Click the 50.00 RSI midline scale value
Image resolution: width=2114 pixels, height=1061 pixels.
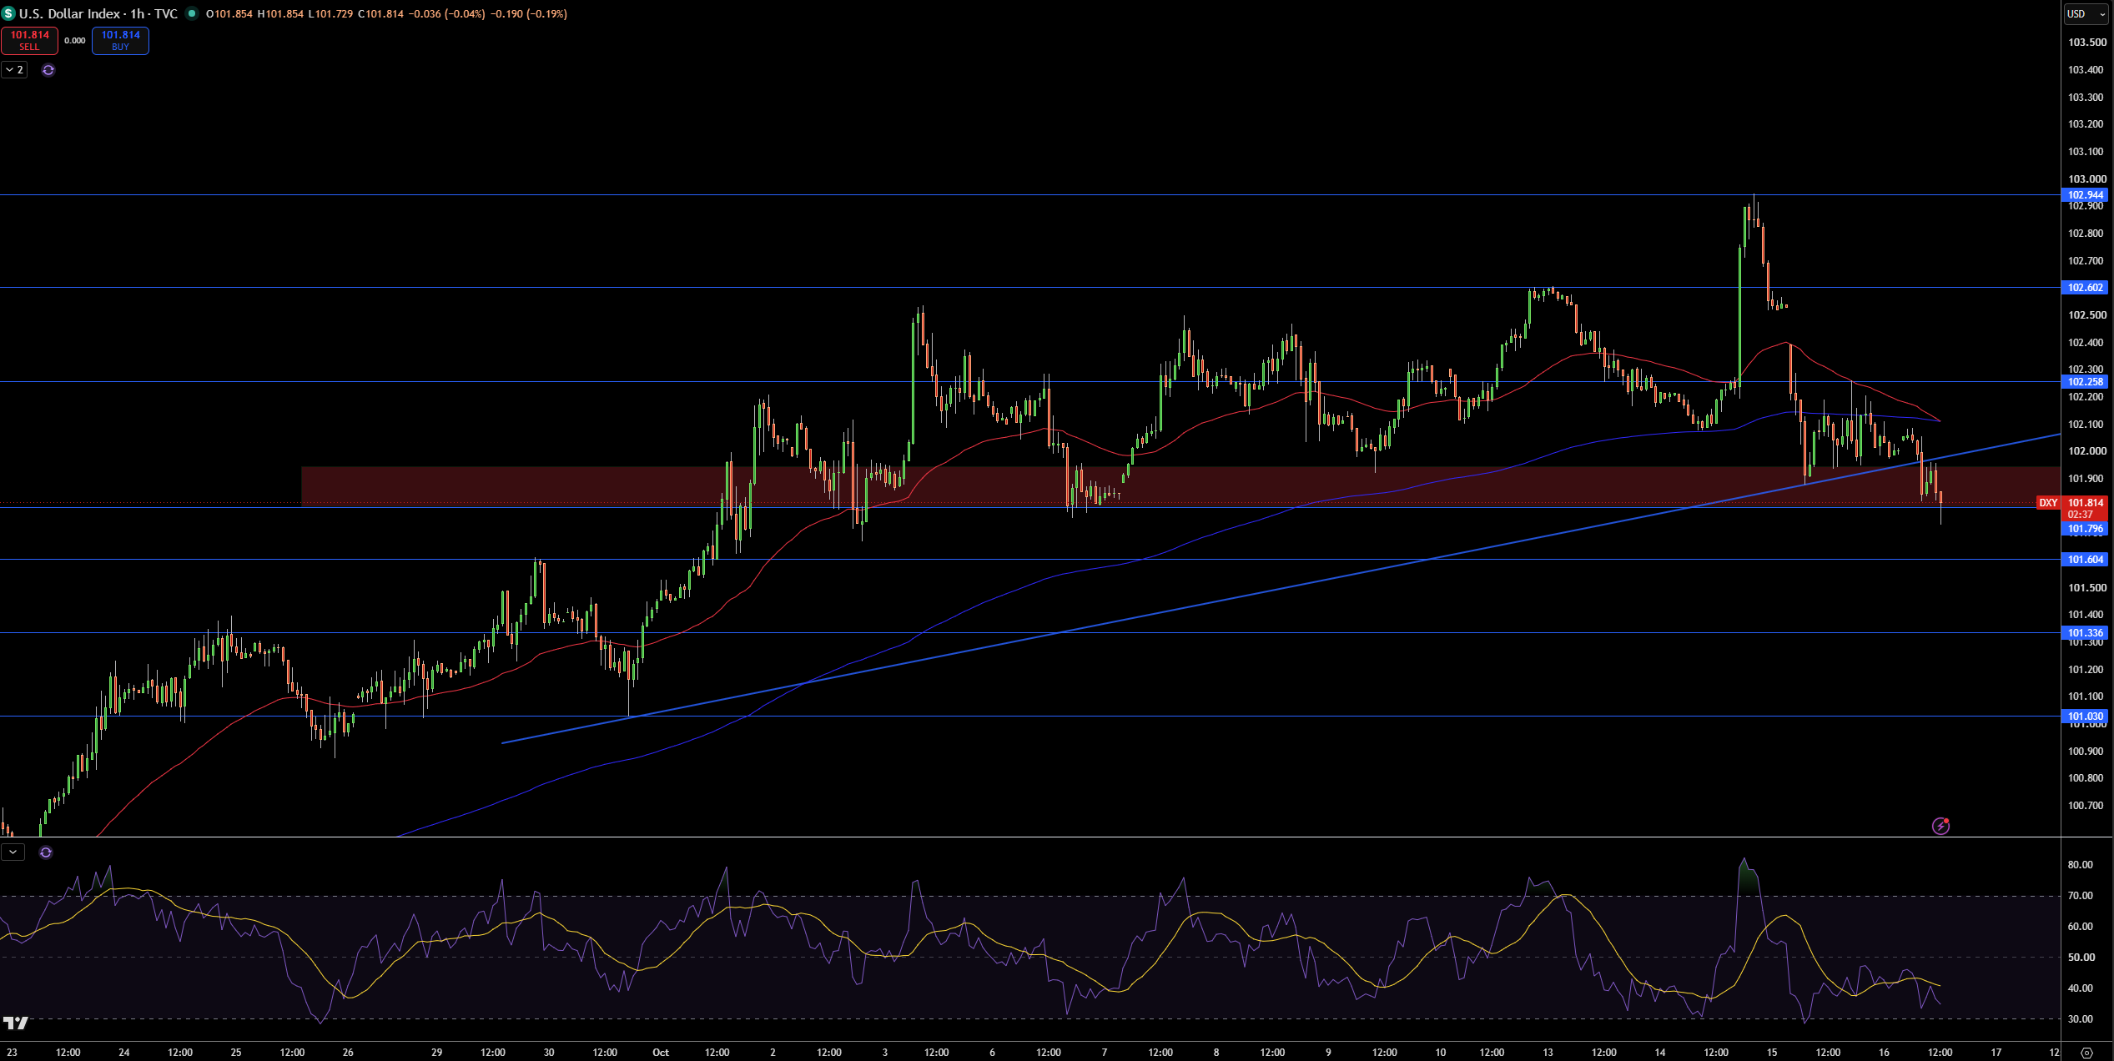coord(2081,958)
